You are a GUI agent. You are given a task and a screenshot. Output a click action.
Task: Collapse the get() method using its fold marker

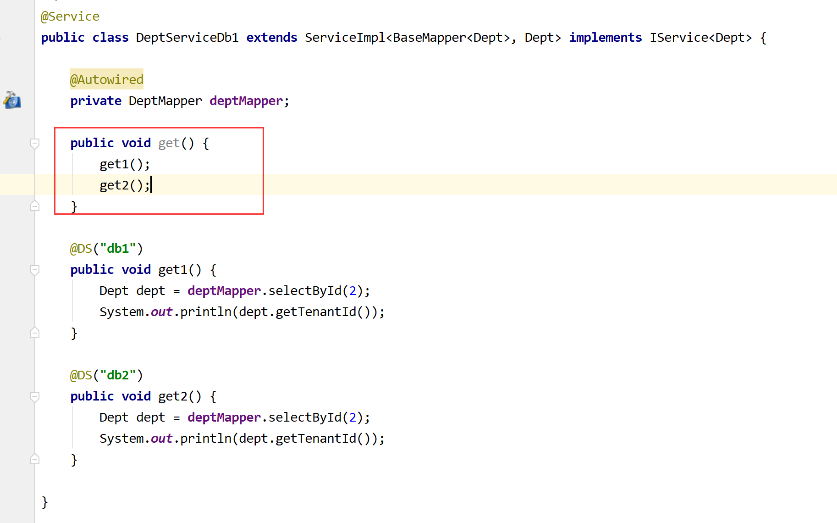click(x=34, y=143)
